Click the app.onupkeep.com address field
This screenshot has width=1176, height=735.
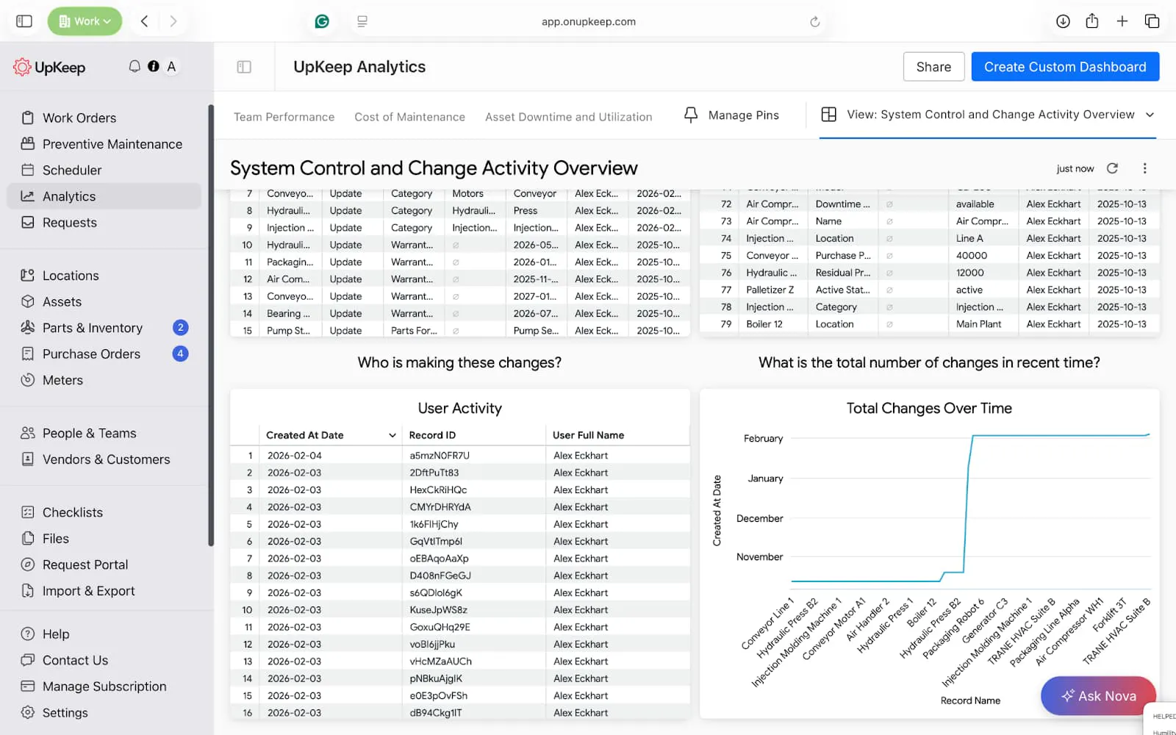click(588, 22)
